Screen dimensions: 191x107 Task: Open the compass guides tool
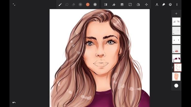tap(157, 5)
